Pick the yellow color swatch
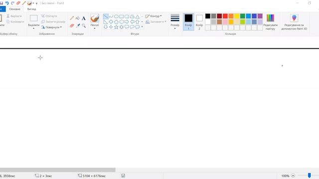The image size is (319, 179). point(237,16)
